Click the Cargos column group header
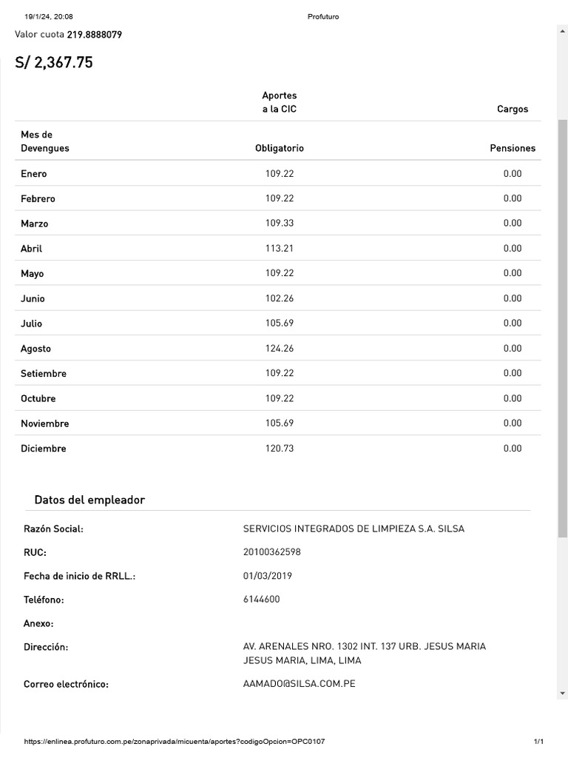 [513, 109]
